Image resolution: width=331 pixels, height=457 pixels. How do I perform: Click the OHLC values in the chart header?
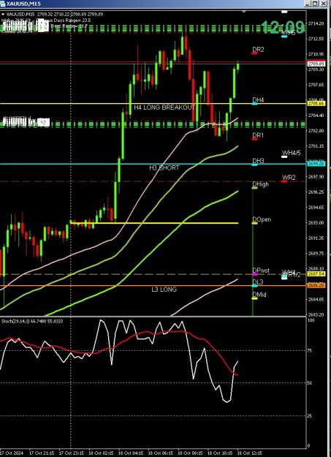coord(69,14)
